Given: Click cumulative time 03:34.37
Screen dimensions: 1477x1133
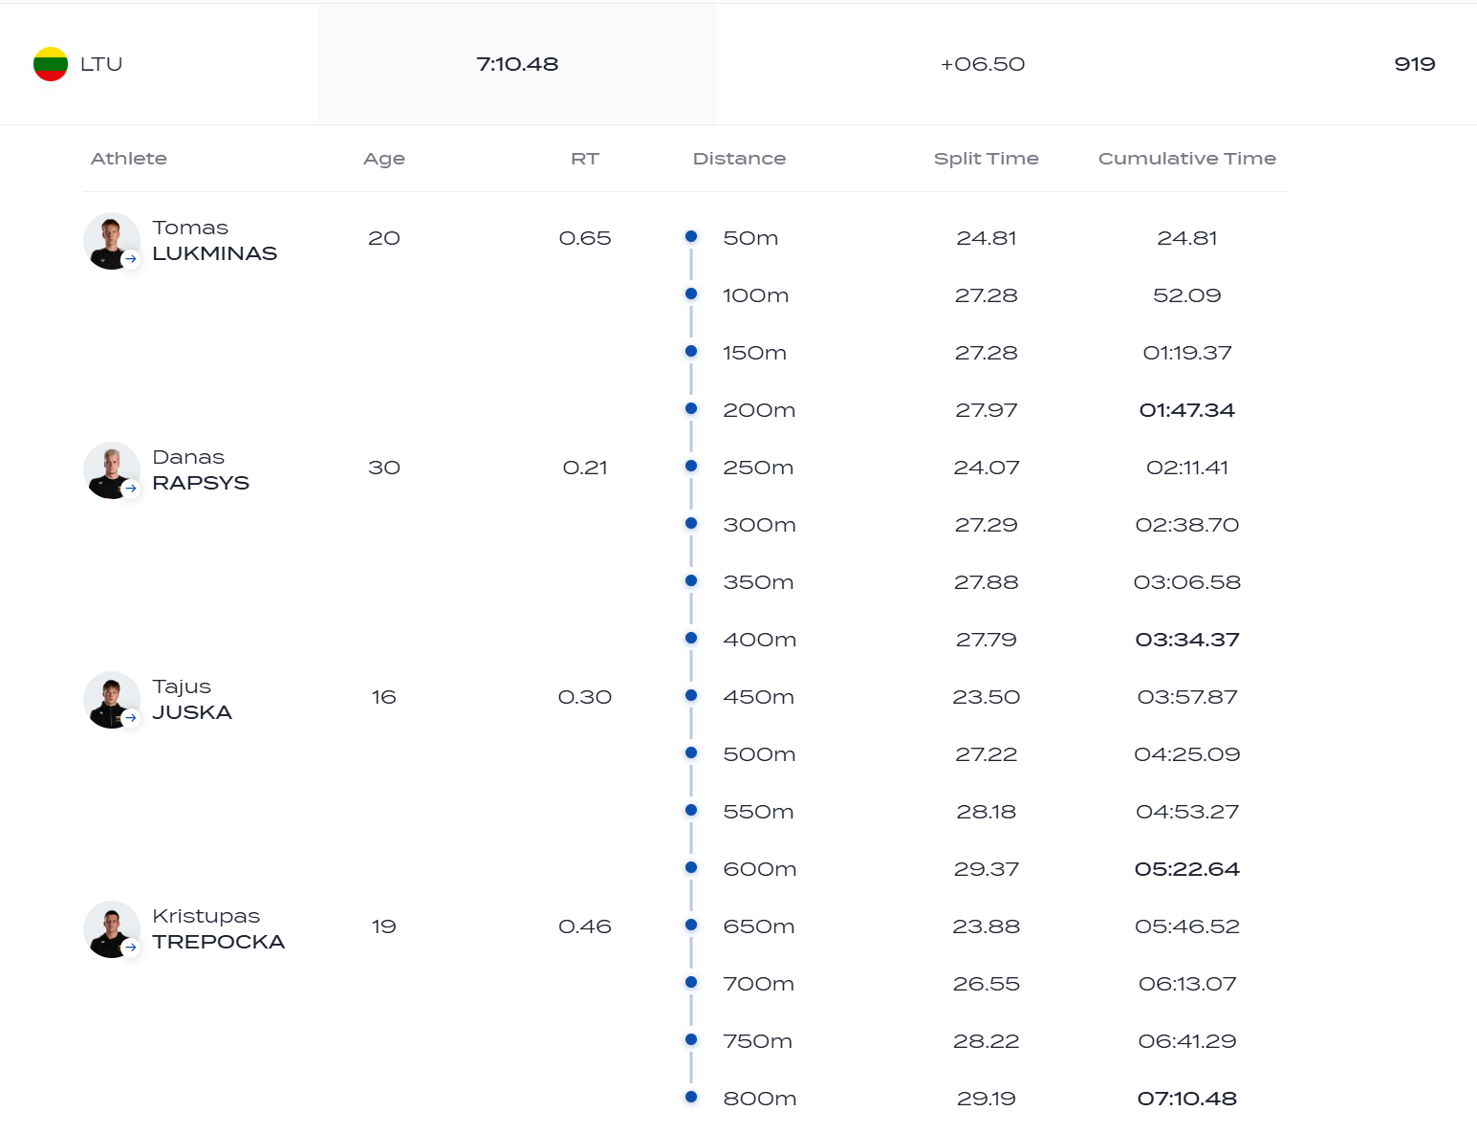Looking at the screenshot, I should [x=1187, y=640].
